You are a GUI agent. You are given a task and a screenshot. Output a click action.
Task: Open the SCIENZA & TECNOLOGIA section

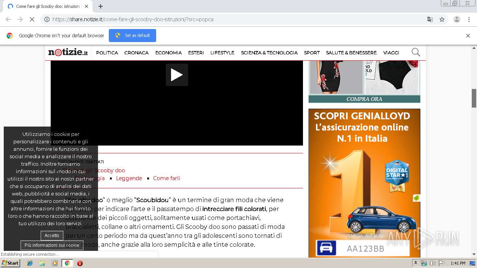tap(269, 53)
